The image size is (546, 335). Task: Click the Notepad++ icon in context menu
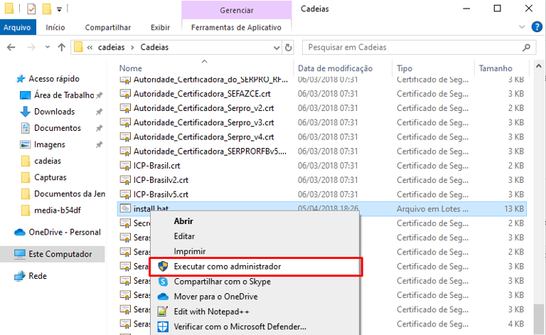click(163, 312)
